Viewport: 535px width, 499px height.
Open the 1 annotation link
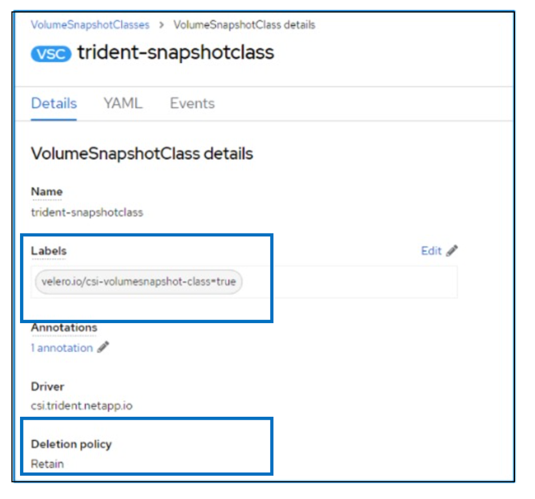coord(62,348)
